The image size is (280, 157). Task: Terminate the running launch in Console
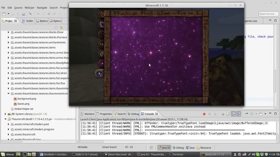(204, 114)
